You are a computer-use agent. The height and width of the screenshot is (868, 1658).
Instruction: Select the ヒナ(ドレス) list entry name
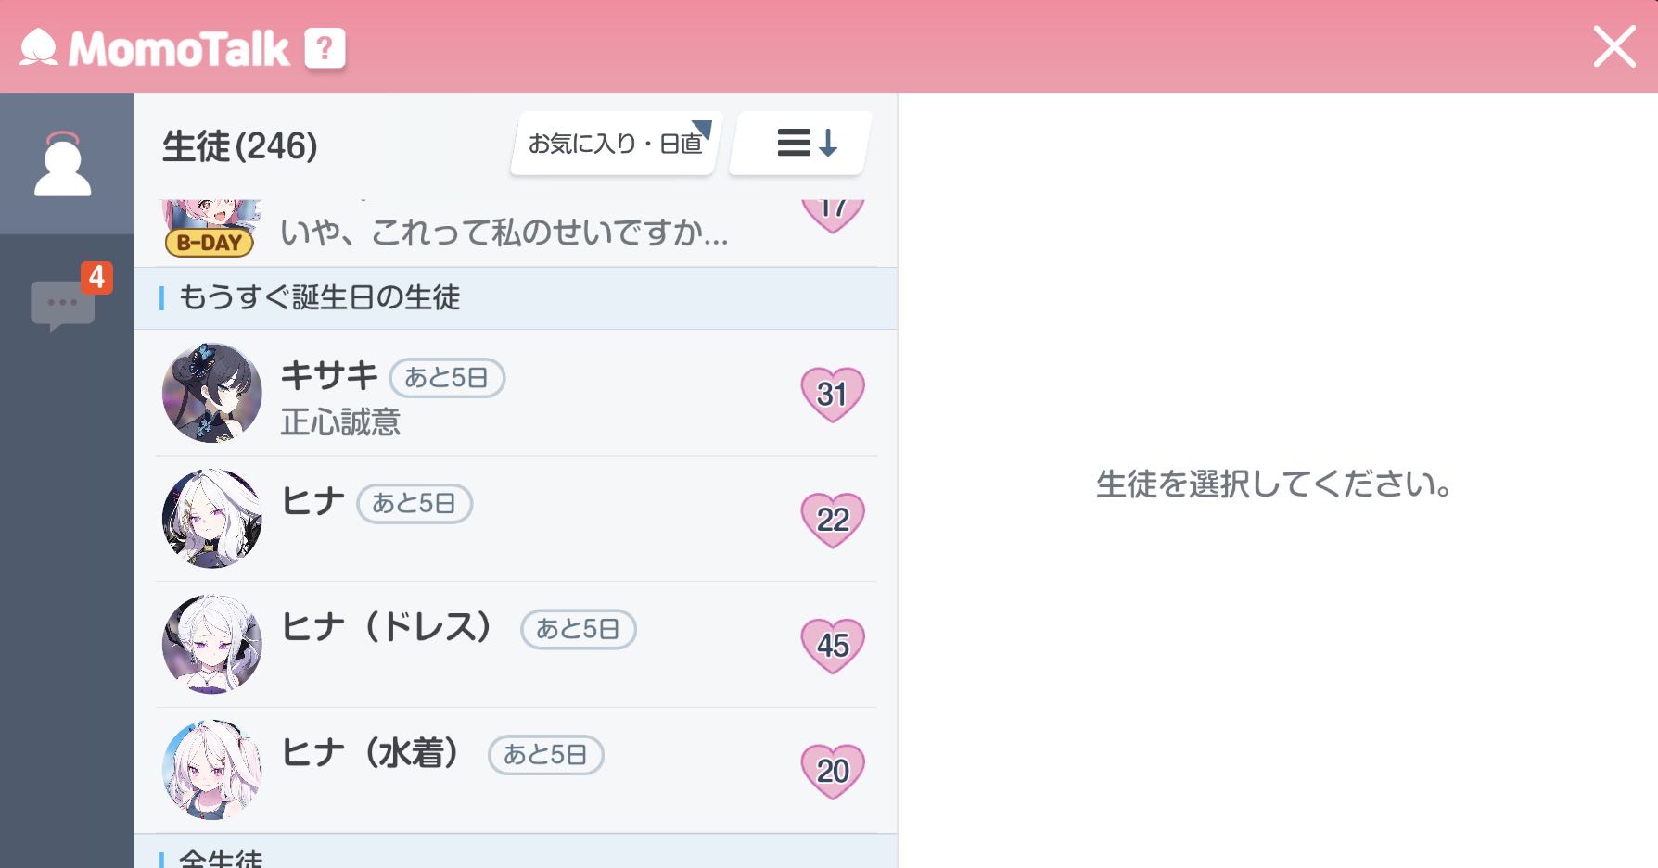[x=386, y=628]
